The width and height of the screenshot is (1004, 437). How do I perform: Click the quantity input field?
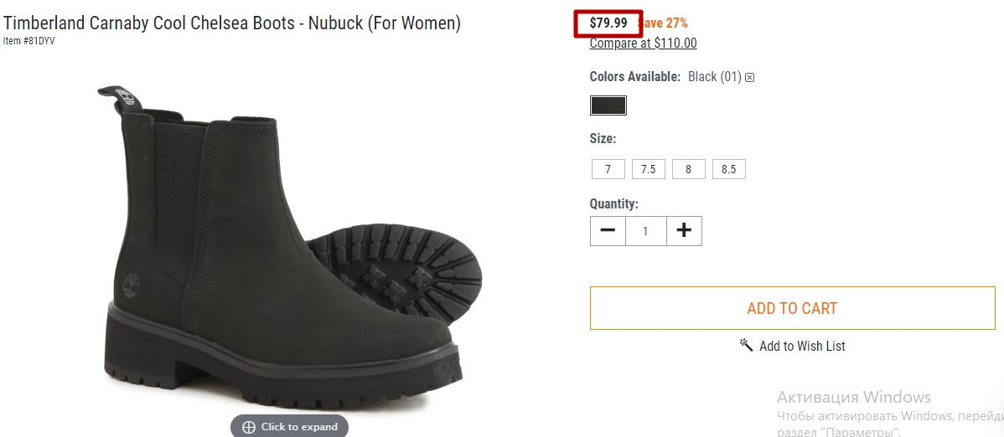pos(645,230)
